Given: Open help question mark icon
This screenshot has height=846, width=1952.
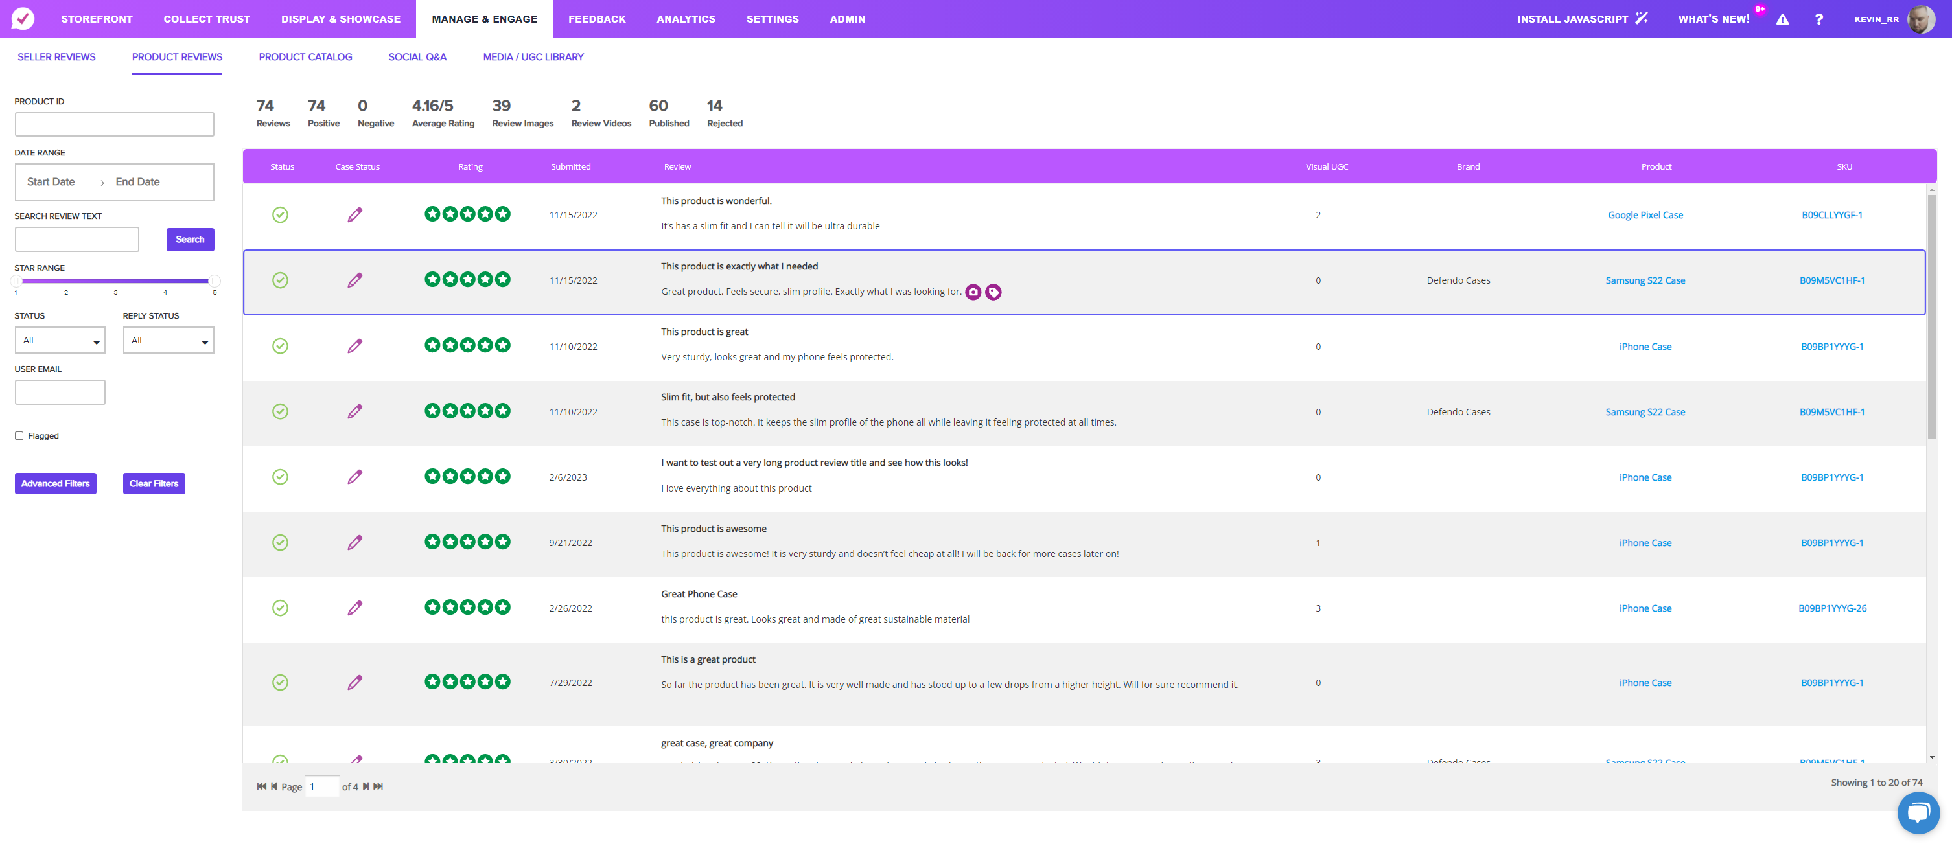Looking at the screenshot, I should [1818, 19].
